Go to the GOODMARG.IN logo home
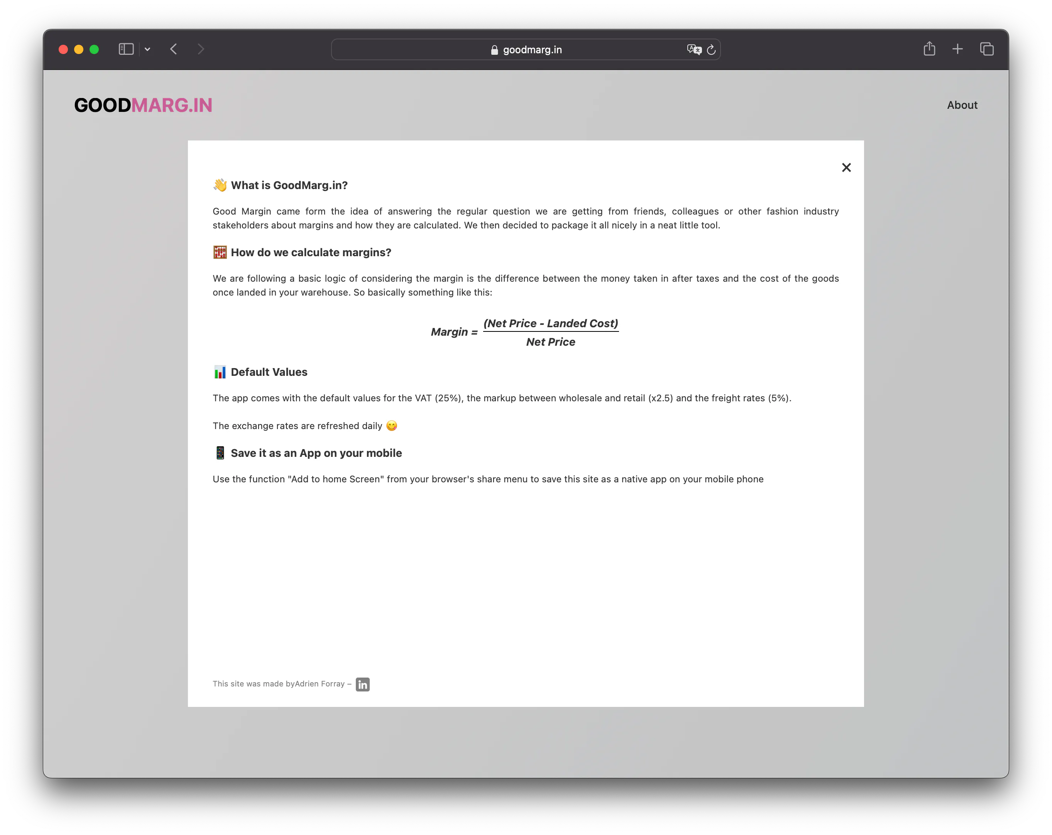 point(144,105)
